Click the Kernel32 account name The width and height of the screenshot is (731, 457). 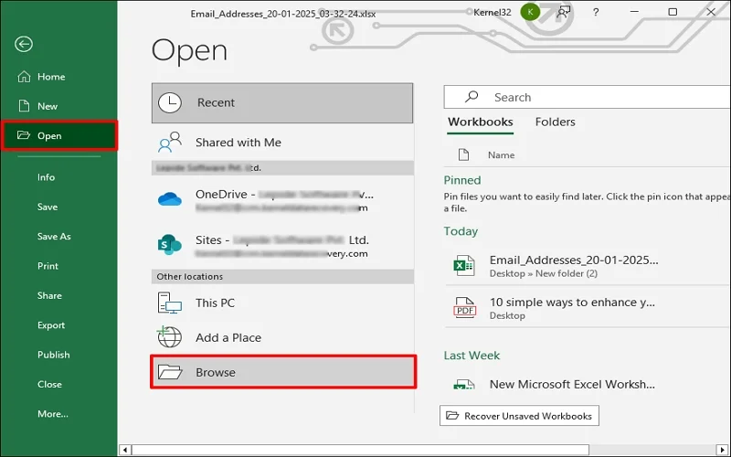493,13
